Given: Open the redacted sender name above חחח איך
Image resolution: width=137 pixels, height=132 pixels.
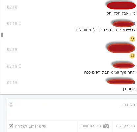Looking at the screenshot, I should click(123, 66).
